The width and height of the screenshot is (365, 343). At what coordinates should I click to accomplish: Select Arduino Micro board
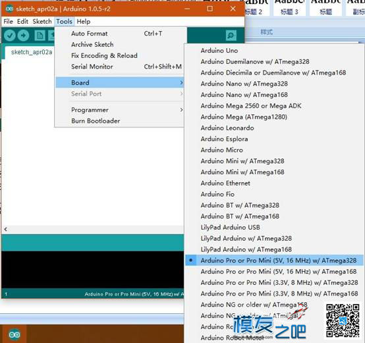point(274,150)
